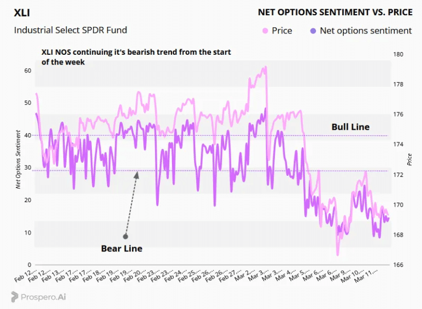Select the Bull Line label
Image resolution: width=422 pixels, height=309 pixels.
click(x=351, y=127)
